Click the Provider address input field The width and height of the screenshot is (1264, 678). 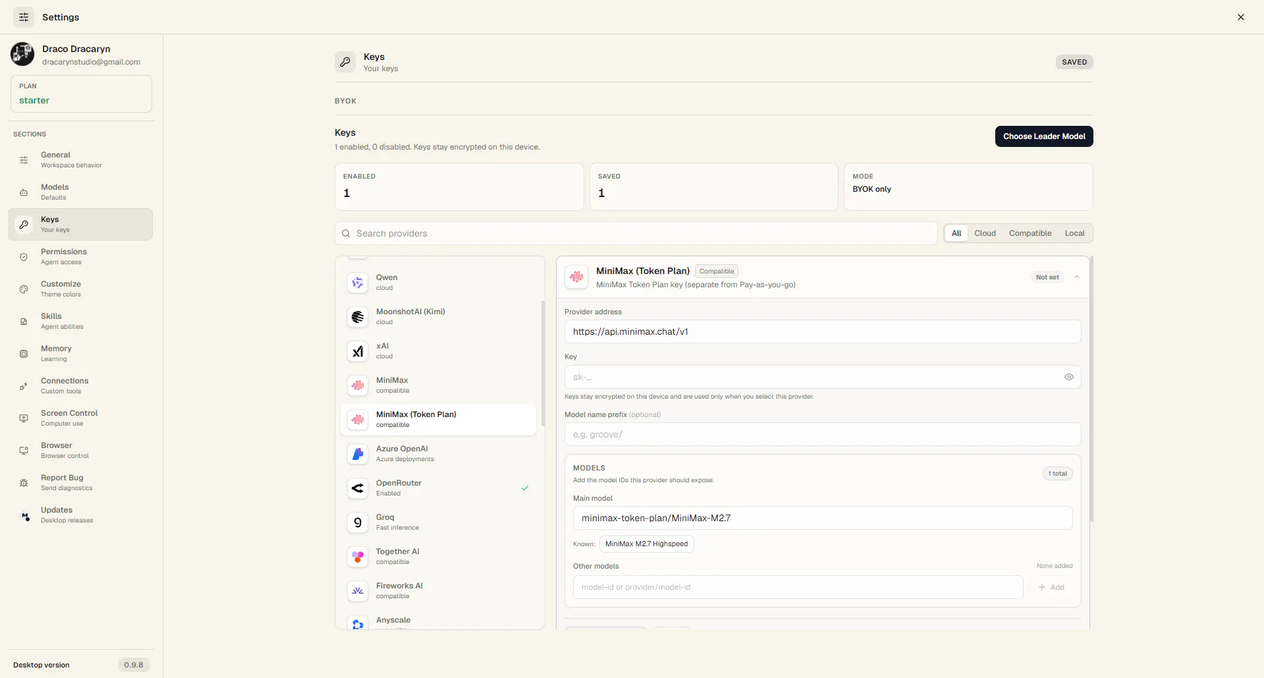pos(823,331)
